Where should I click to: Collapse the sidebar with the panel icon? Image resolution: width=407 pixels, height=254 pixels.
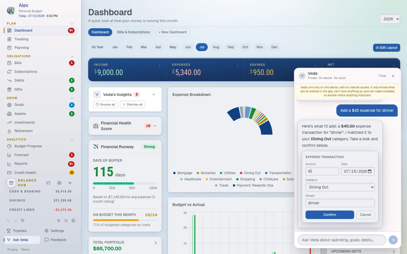tap(73, 221)
